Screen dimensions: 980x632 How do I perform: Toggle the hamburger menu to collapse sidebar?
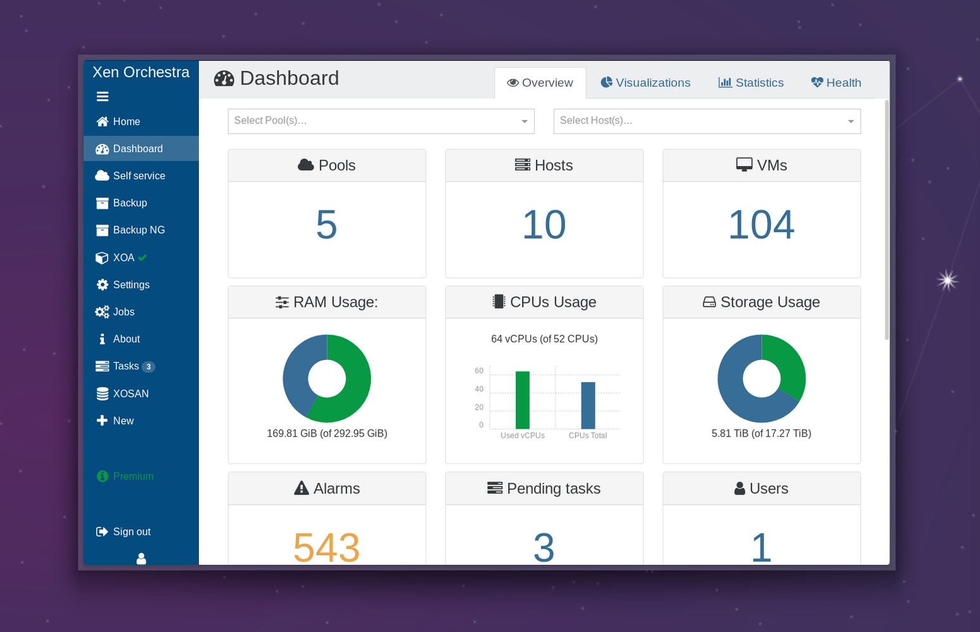tap(103, 96)
